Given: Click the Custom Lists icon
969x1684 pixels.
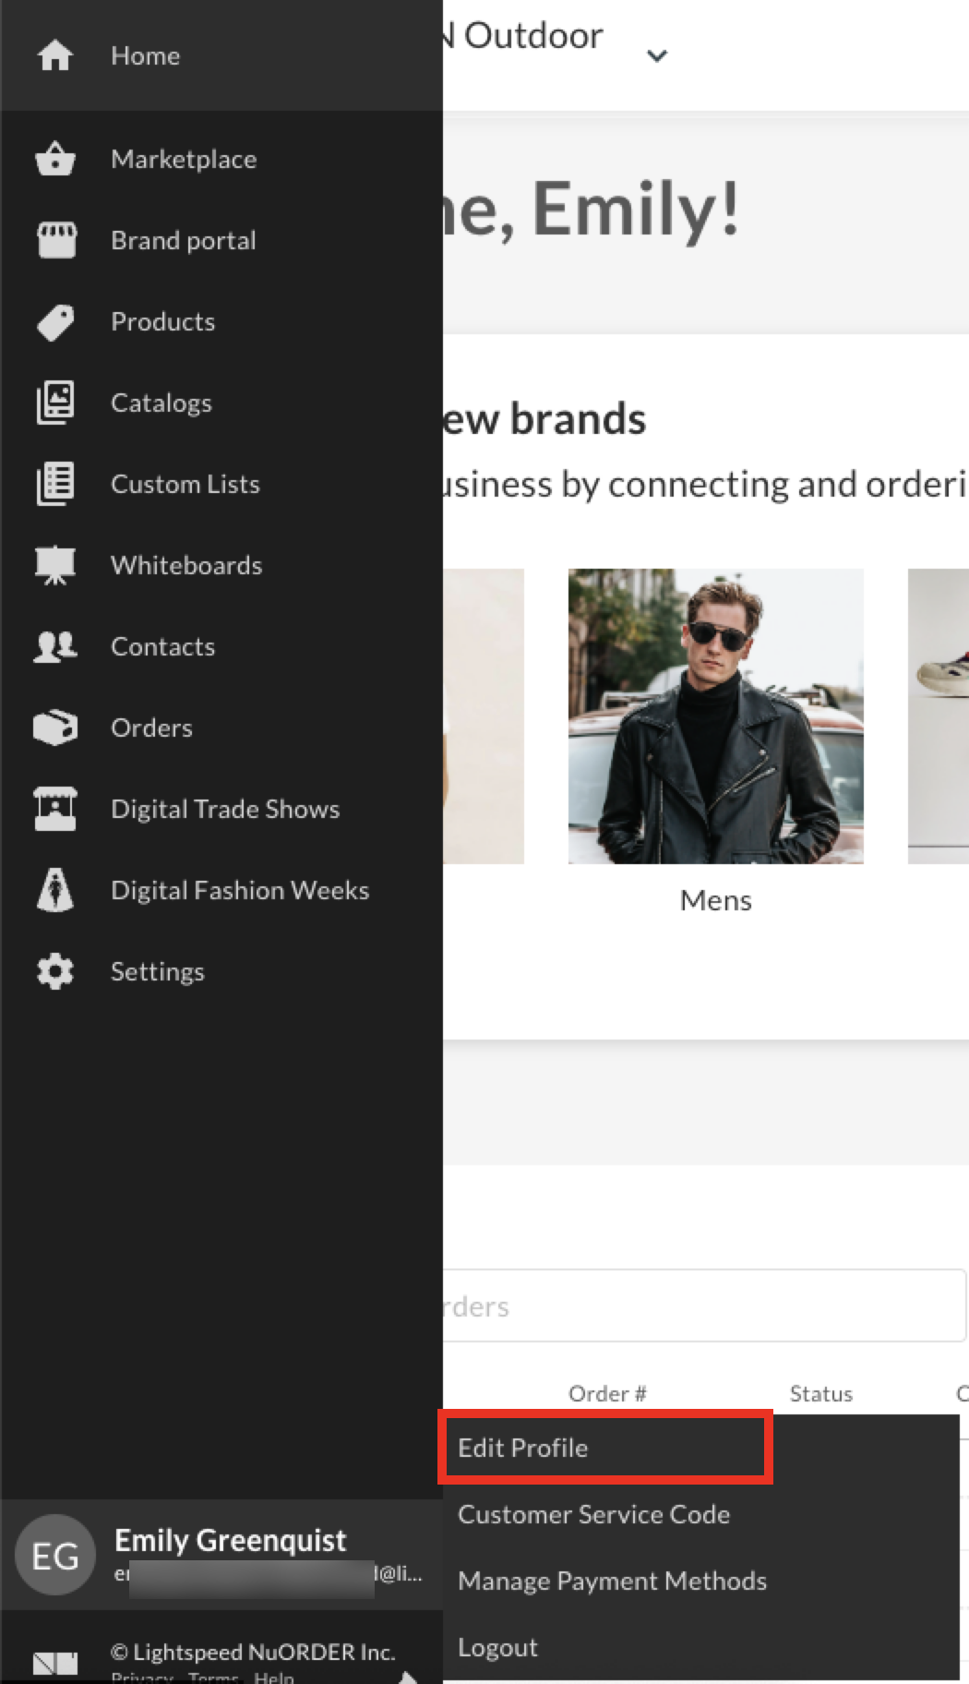Looking at the screenshot, I should [x=55, y=484].
